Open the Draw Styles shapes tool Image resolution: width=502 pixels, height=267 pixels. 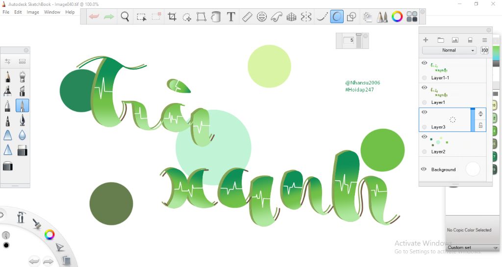tap(351, 17)
